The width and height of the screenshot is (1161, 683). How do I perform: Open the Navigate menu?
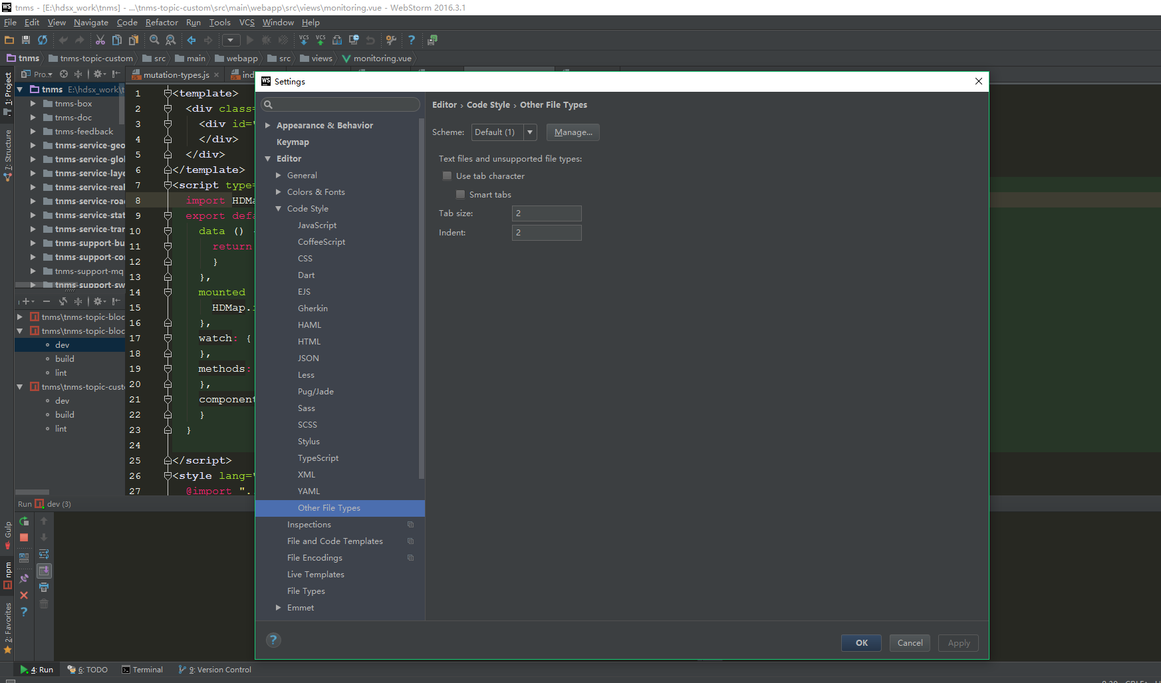point(90,22)
